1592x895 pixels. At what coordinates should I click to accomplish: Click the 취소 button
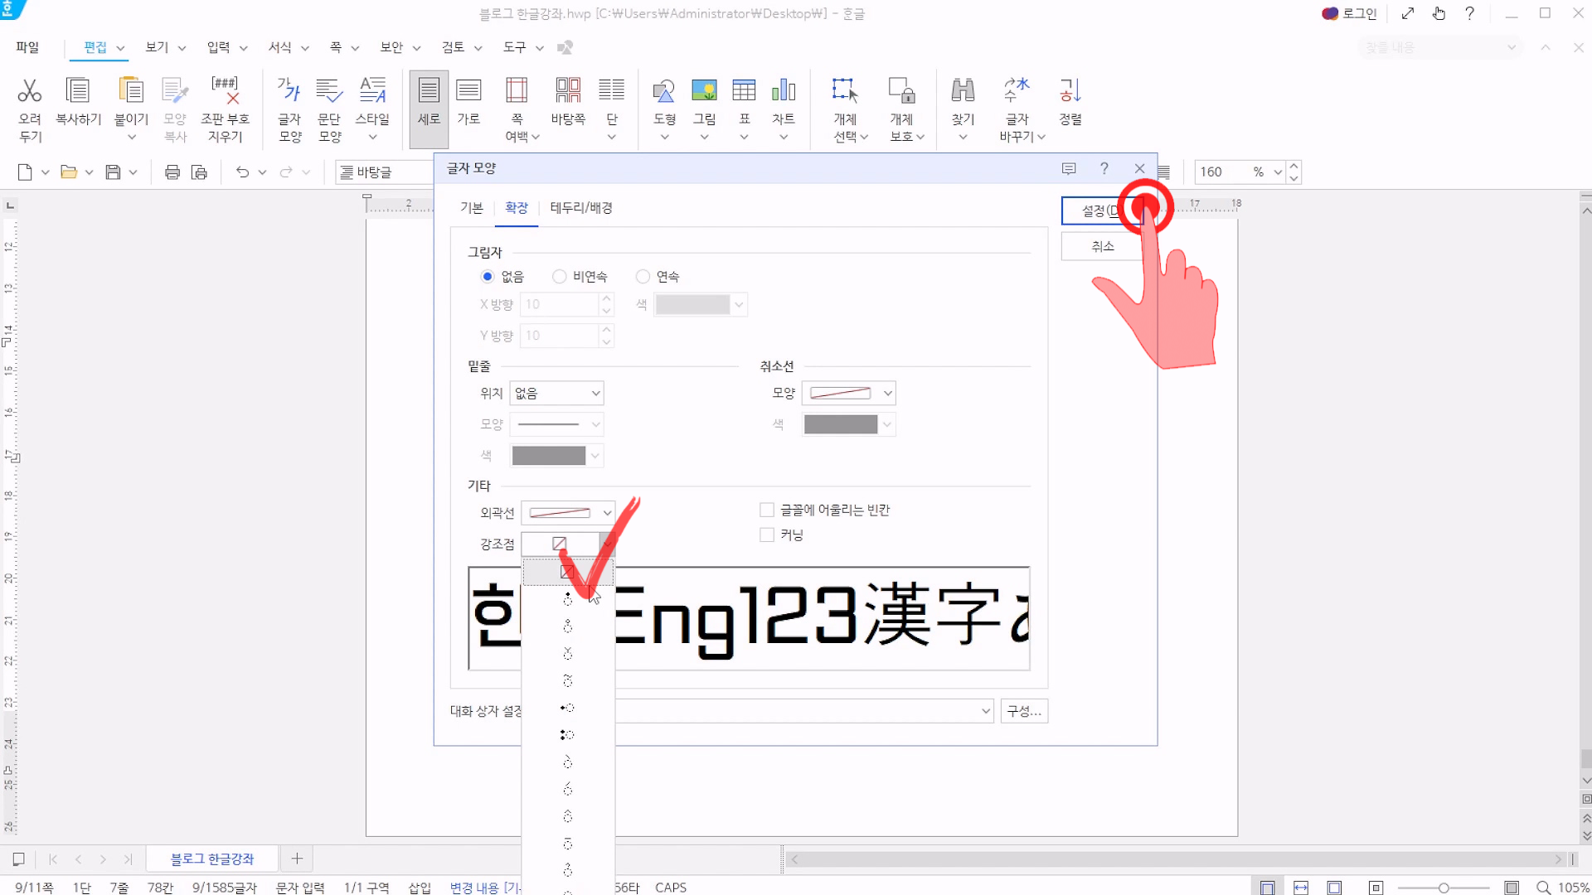click(1102, 247)
